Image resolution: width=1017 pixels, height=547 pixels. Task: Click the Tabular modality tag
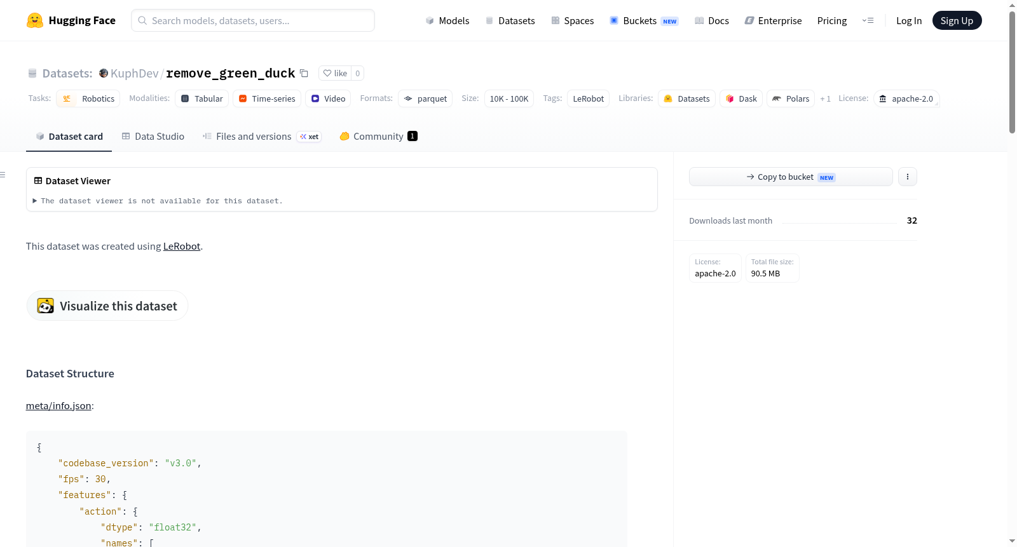[x=202, y=98]
